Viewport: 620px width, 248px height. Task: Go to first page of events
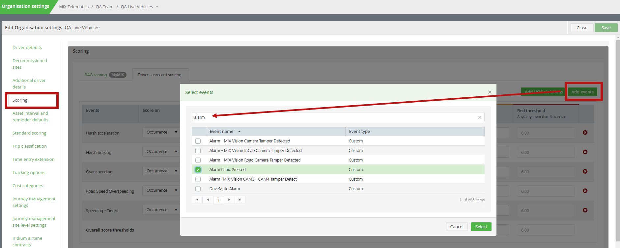coord(197,200)
